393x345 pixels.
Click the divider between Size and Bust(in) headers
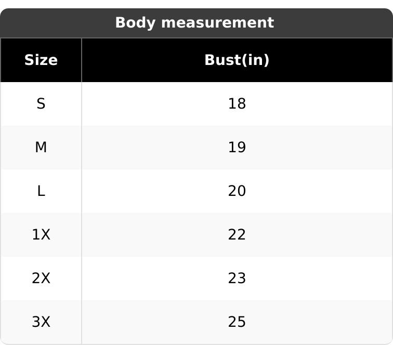coord(82,60)
